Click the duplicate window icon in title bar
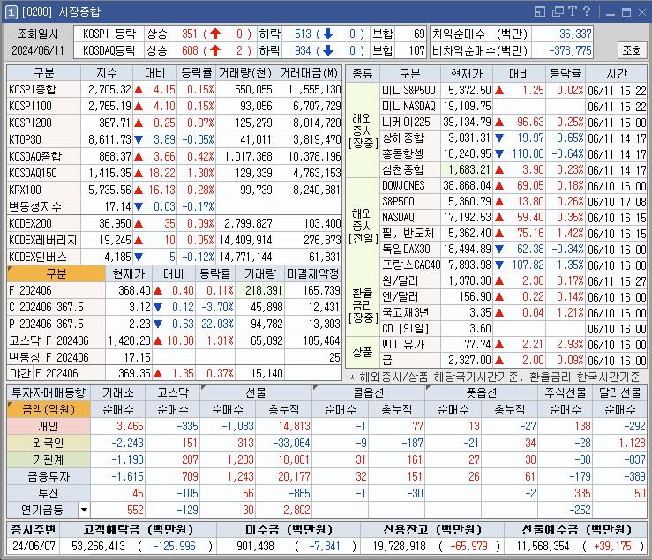Viewport: 652px width, 560px height. pos(558,11)
